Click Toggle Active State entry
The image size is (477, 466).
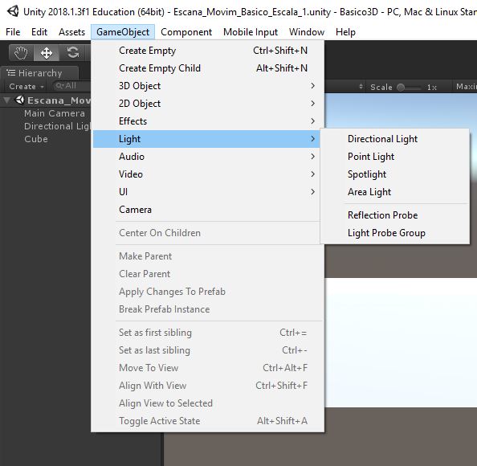[x=206, y=421]
